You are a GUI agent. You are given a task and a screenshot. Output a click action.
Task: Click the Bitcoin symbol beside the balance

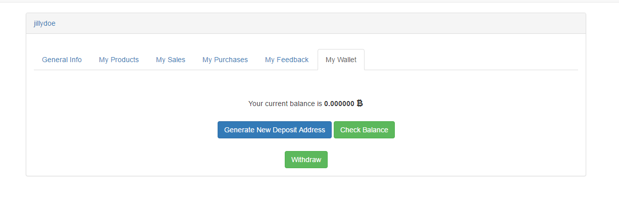(359, 103)
